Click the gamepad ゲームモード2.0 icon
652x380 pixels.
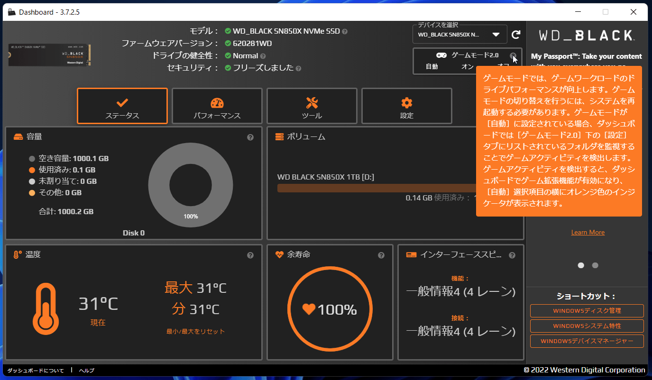441,55
